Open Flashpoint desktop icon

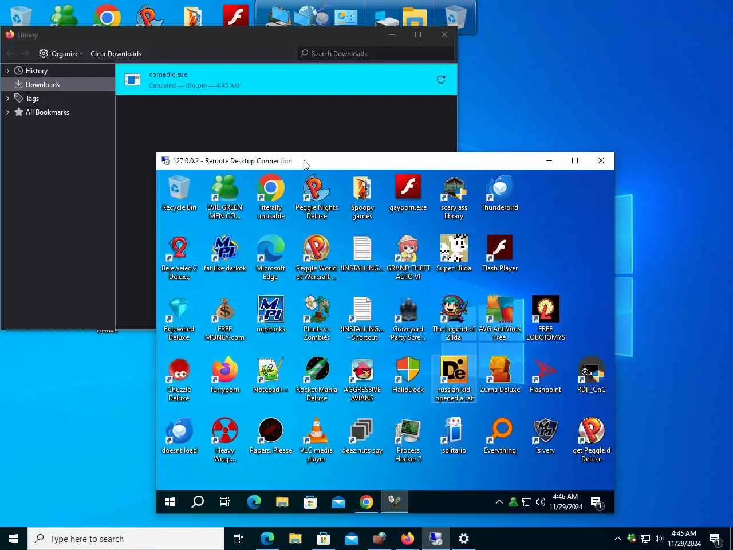[545, 375]
